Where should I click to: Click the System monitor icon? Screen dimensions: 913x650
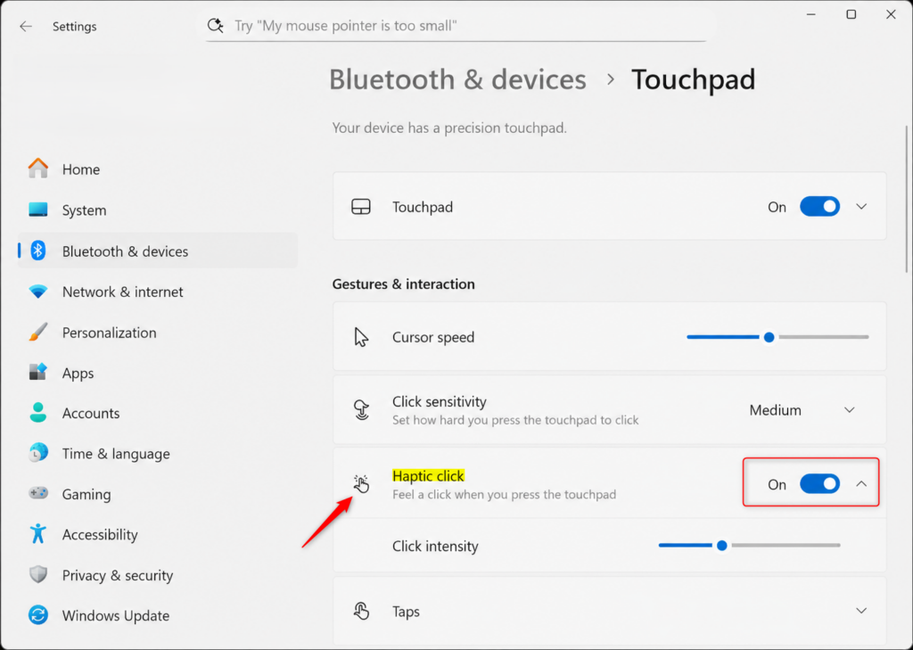[37, 210]
